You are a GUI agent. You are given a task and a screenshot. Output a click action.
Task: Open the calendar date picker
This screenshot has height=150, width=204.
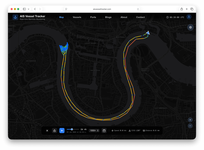(104, 130)
